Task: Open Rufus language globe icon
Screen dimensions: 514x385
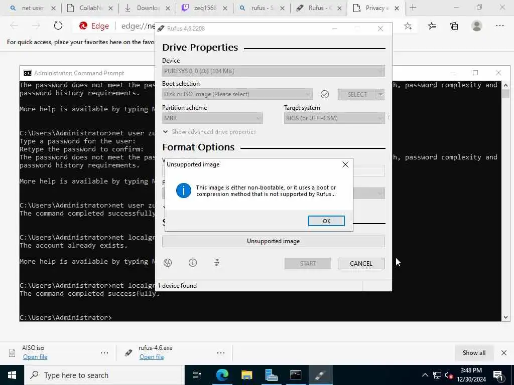Action: [168, 263]
